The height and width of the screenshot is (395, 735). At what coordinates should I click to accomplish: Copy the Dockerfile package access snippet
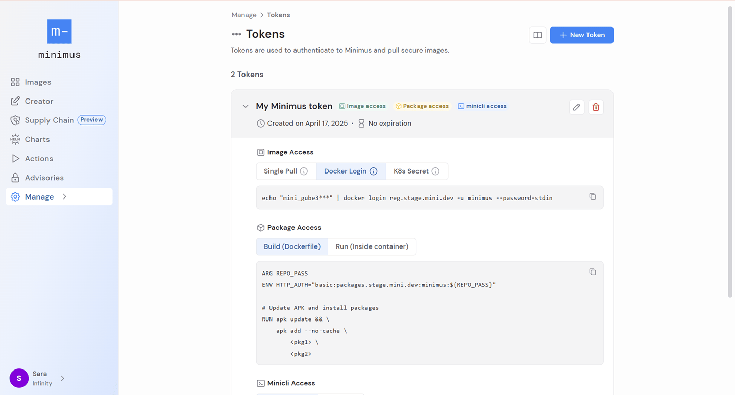(x=593, y=272)
